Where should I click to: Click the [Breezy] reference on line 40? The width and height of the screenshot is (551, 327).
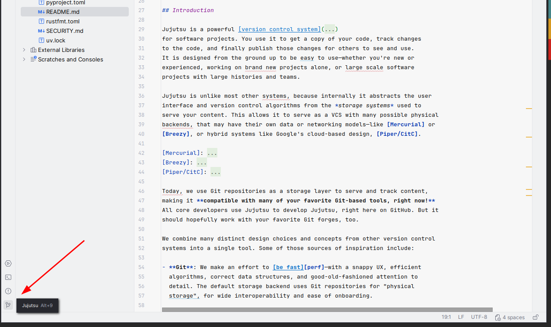tap(176, 134)
